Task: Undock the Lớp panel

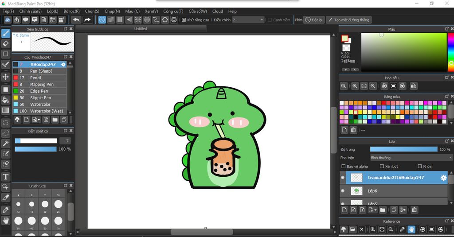Action: (x=447, y=141)
